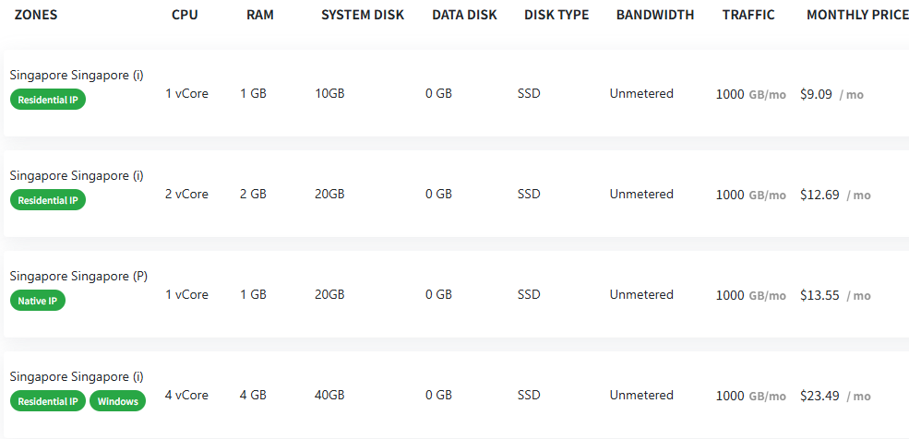Click the BANDWIDTH column header
909x439 pixels.
coord(655,16)
